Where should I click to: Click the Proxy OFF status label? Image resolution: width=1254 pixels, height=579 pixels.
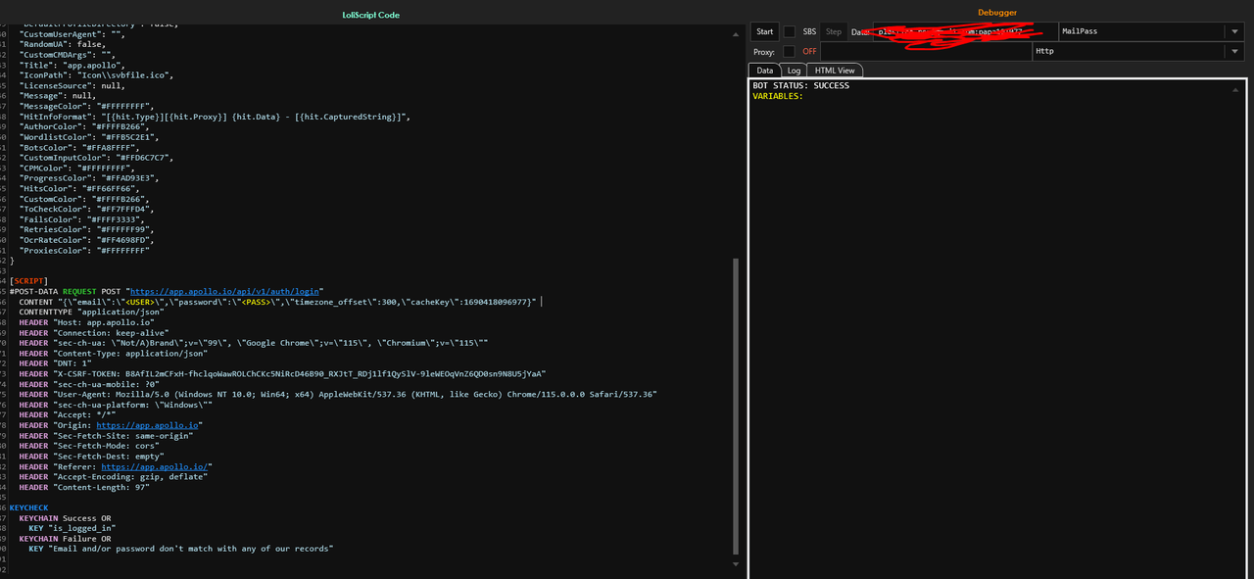(x=809, y=52)
